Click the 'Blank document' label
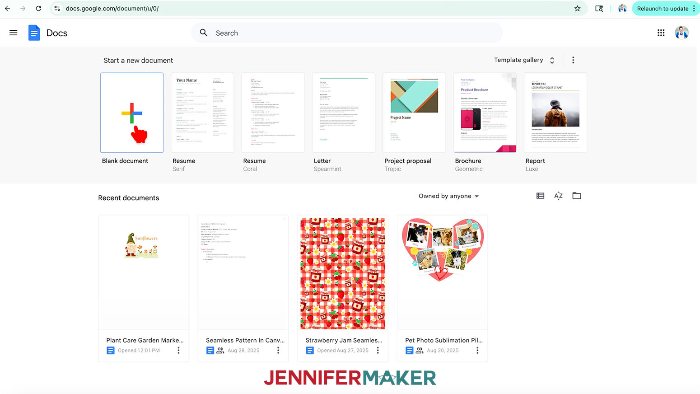 point(125,161)
